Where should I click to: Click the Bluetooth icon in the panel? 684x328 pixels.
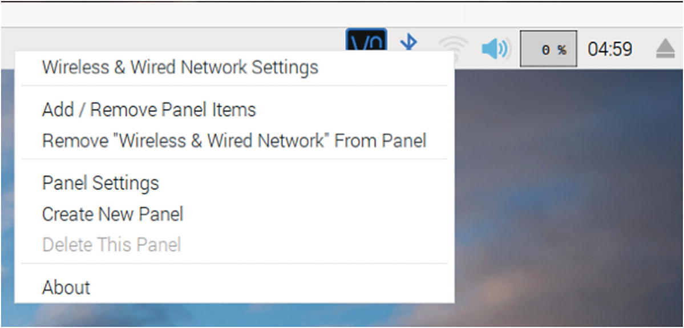(408, 44)
